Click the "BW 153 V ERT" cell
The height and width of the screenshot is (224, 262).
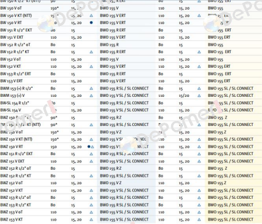11,81
